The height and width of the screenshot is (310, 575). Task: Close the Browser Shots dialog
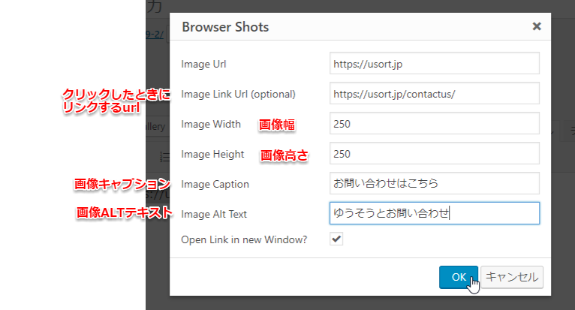point(537,26)
